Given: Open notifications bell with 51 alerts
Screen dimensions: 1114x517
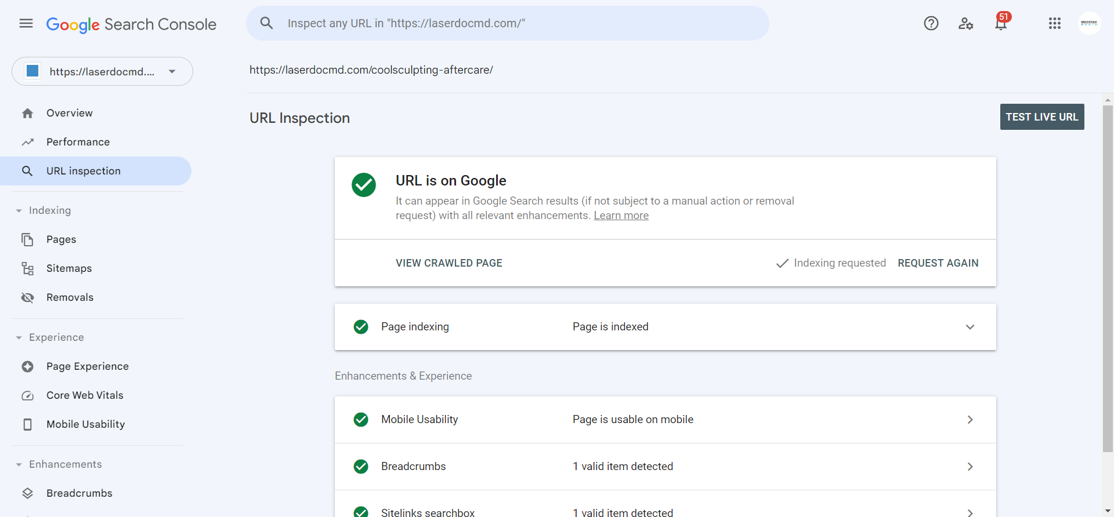Looking at the screenshot, I should coord(1001,22).
